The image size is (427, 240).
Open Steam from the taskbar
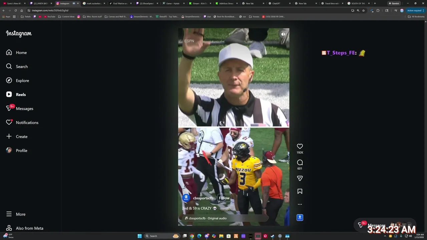click(273, 236)
